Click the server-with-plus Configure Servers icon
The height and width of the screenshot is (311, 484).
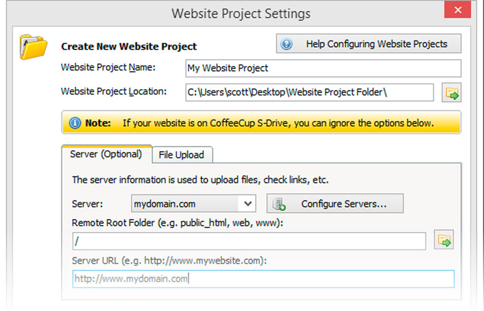(x=279, y=204)
